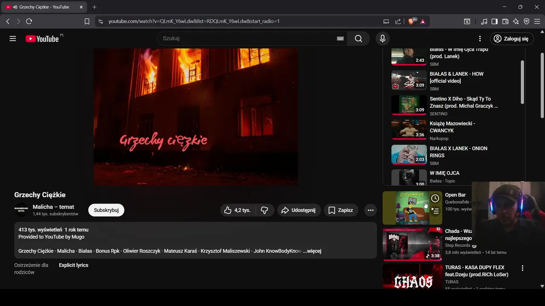The height and width of the screenshot is (306, 545).
Task: Play Sentino X Diho - Skąd Ty To Znasz
Action: pyautogui.click(x=464, y=102)
